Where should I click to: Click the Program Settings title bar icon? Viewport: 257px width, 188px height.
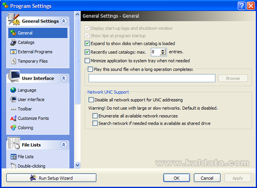(x=5, y=6)
